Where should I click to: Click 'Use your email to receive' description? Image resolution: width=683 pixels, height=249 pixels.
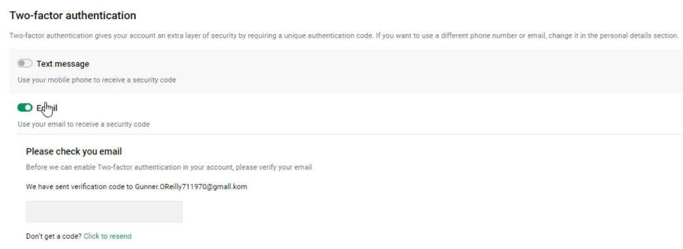coord(83,124)
